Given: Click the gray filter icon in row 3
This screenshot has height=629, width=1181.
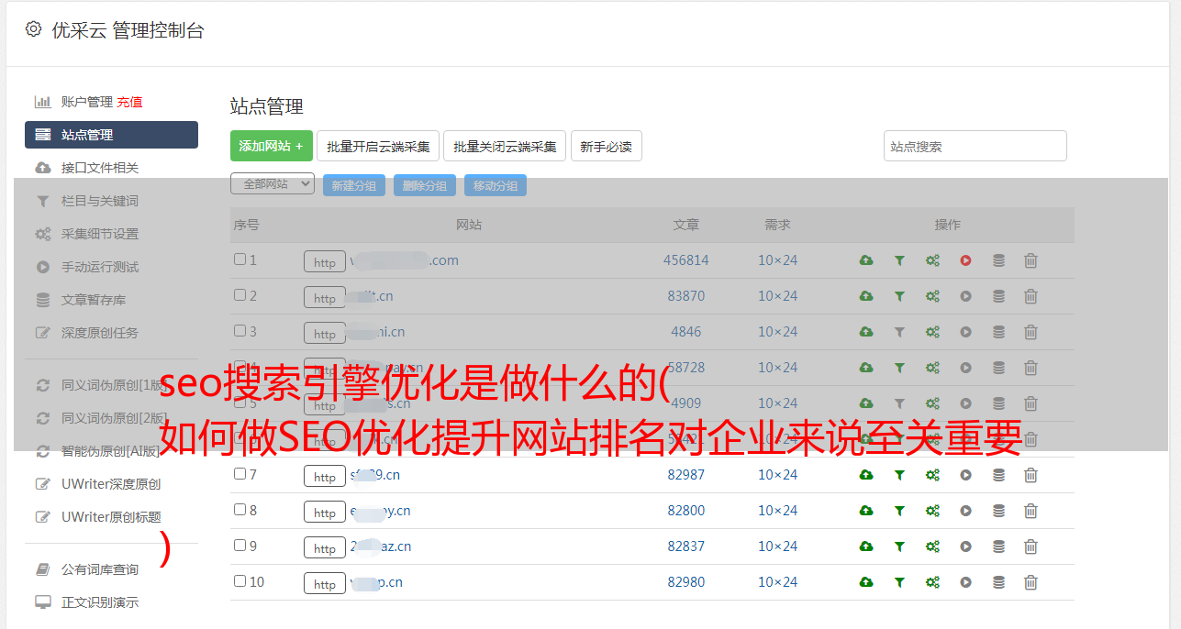Looking at the screenshot, I should [899, 332].
